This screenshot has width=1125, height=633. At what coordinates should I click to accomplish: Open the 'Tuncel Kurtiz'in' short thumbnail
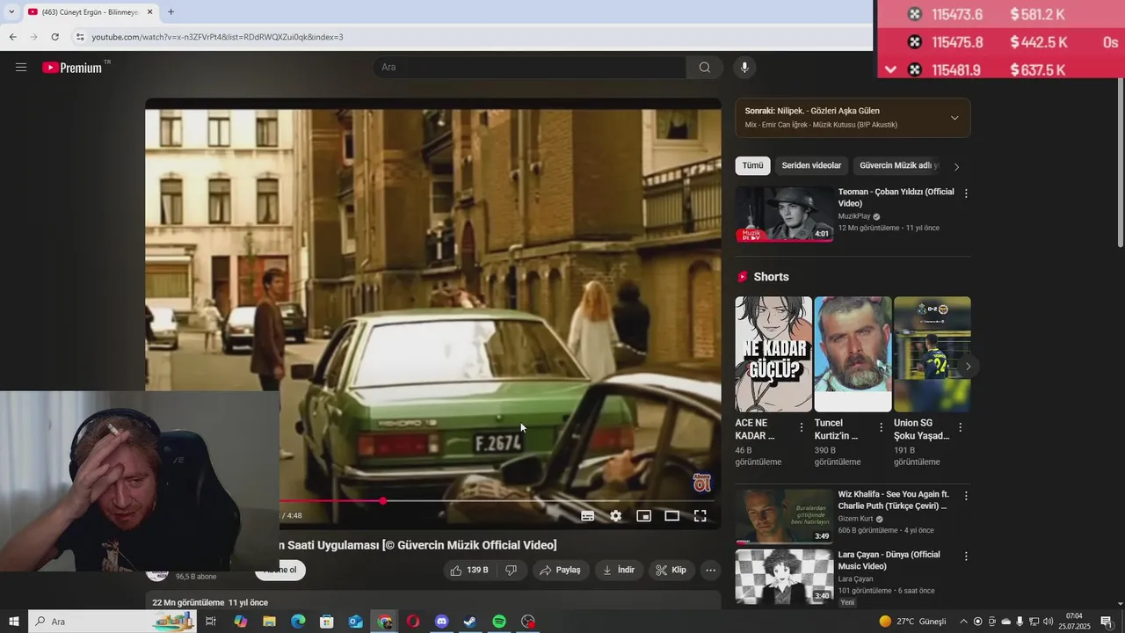tap(853, 354)
